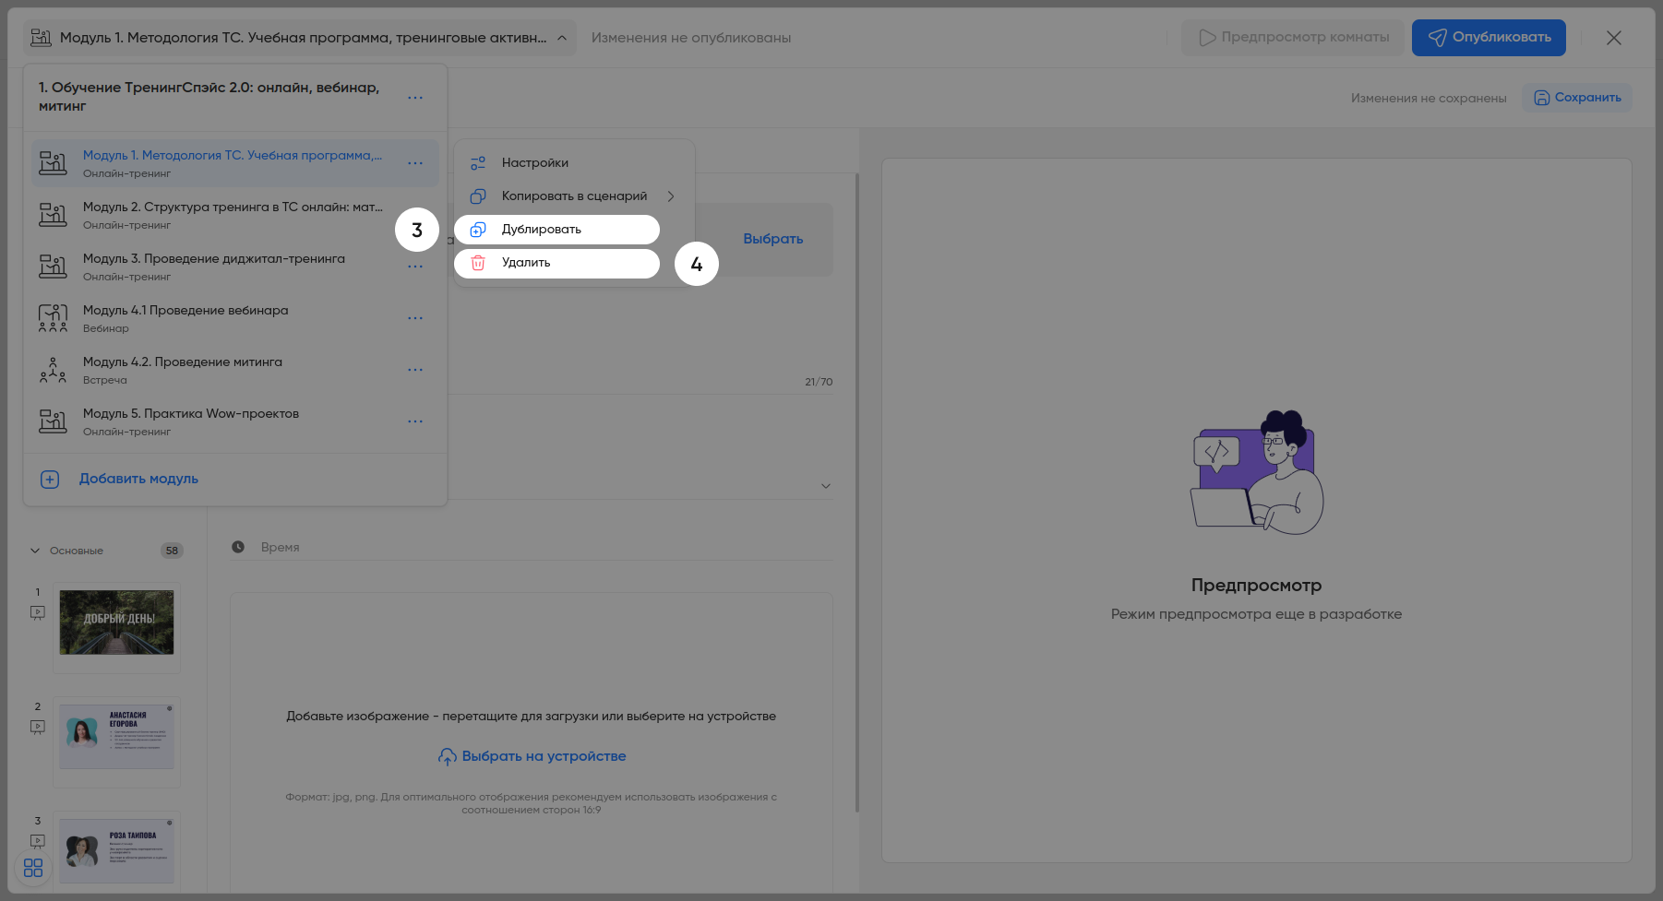Select Модуль 5. Практика Wow-проектов

(x=235, y=421)
